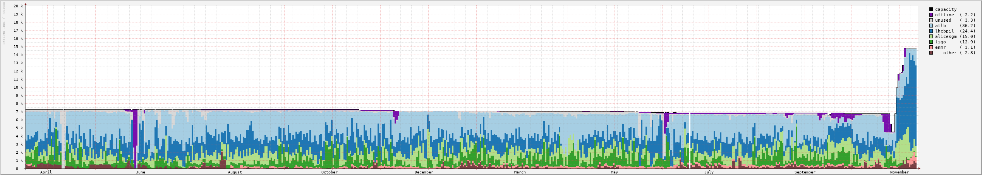Click the light blue atlb legend swatch
This screenshot has height=175, width=982.
tap(931, 26)
